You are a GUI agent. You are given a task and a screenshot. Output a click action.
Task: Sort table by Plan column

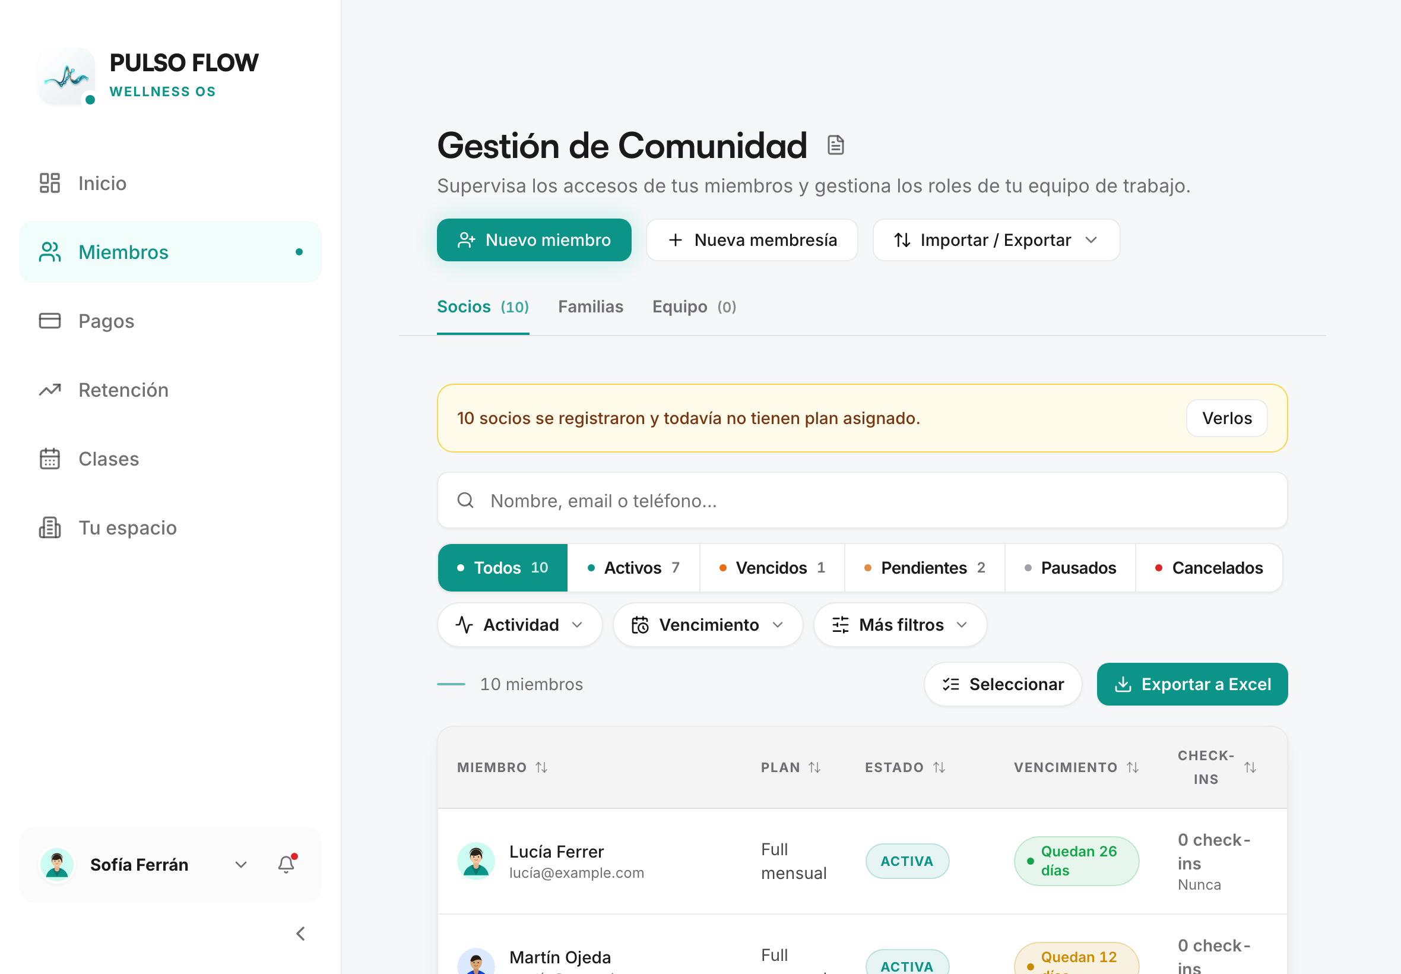814,767
